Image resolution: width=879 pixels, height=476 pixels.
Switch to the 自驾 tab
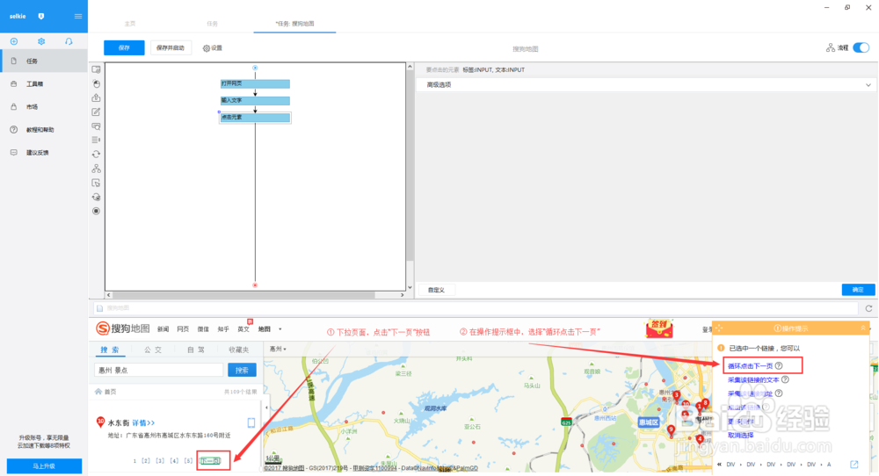195,350
